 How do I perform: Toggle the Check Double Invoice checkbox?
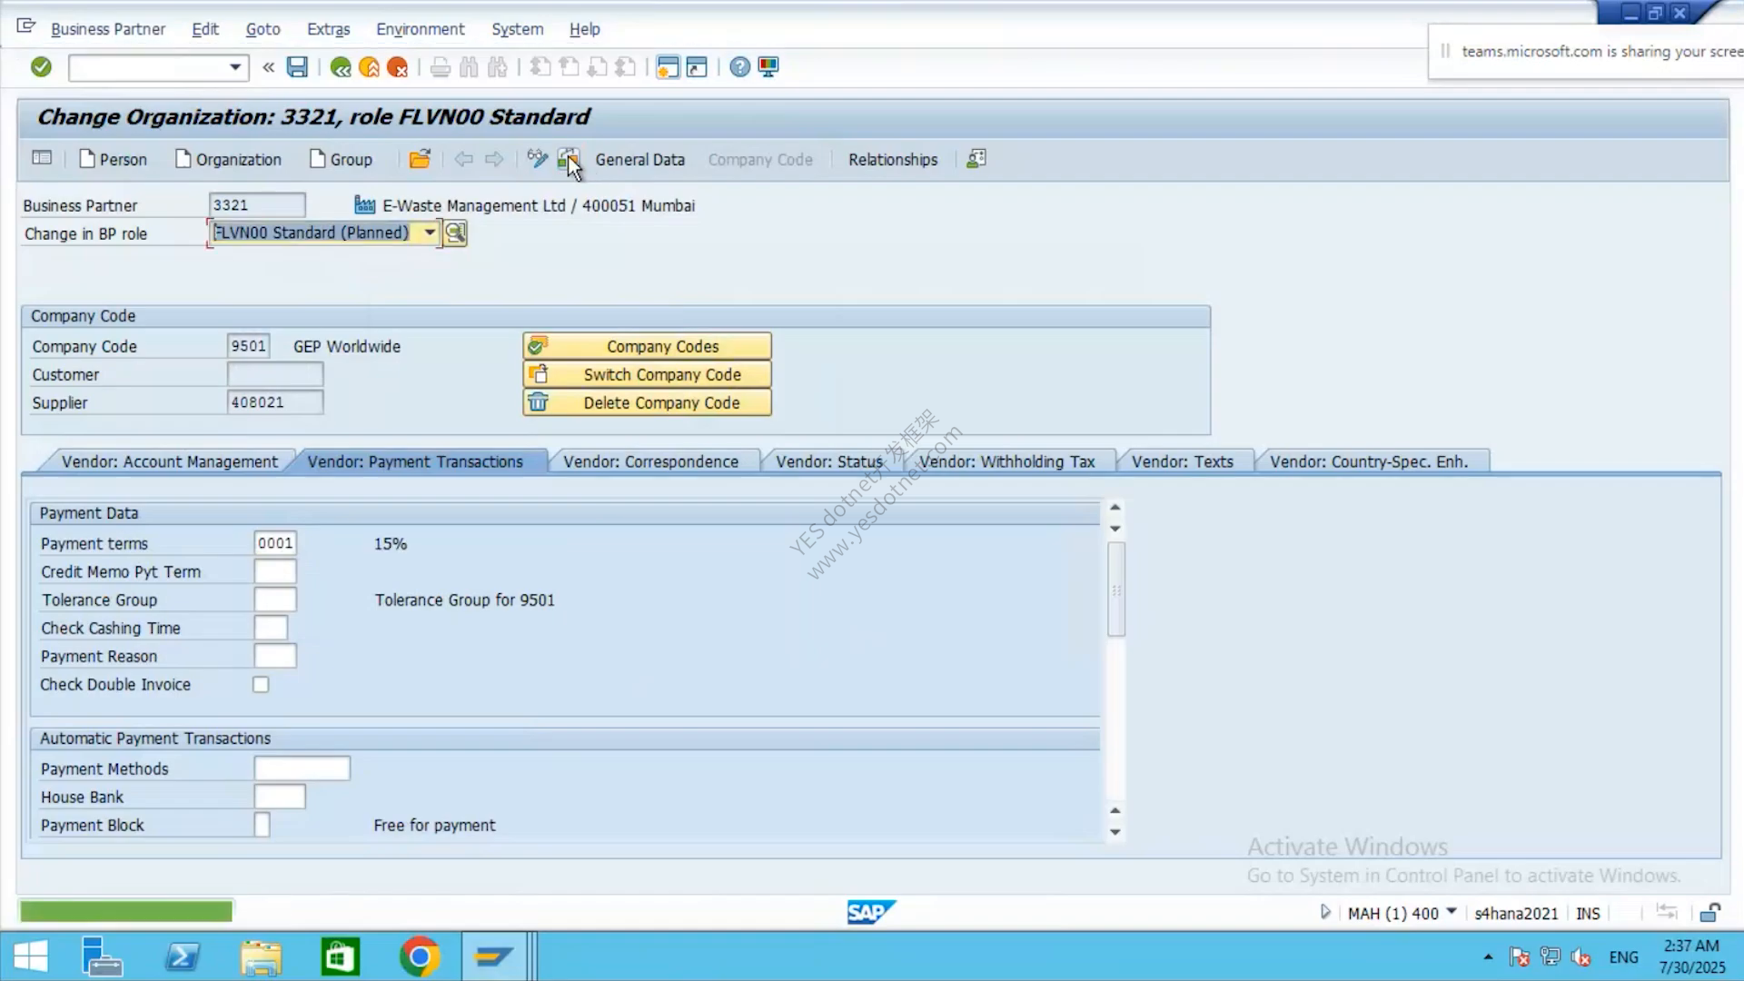(x=261, y=685)
